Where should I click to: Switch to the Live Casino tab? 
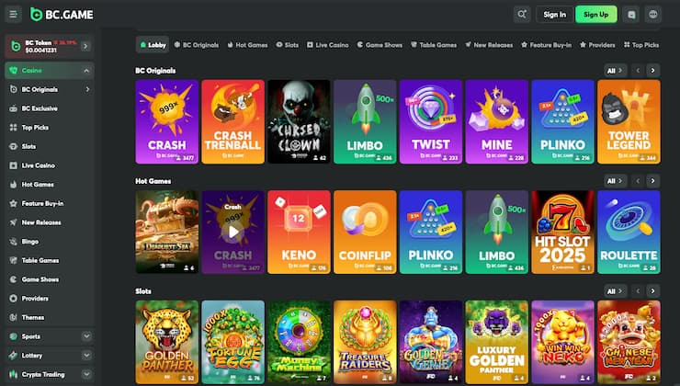(327, 45)
